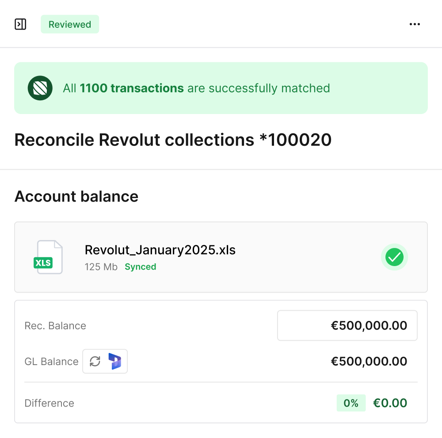Collapse the side panel icon

[20, 24]
